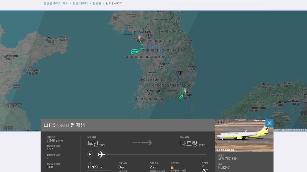Click the blue origin pin at Busan
307x172 pixels.
(185, 89)
